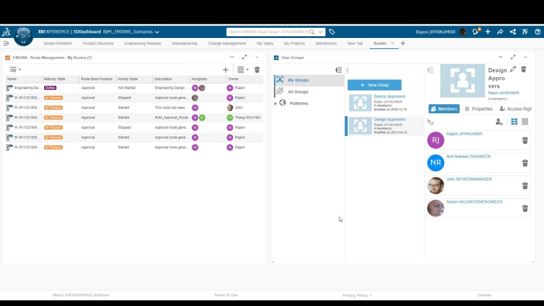
Task: Sort routes by Maturity State column
Action: pos(61,79)
